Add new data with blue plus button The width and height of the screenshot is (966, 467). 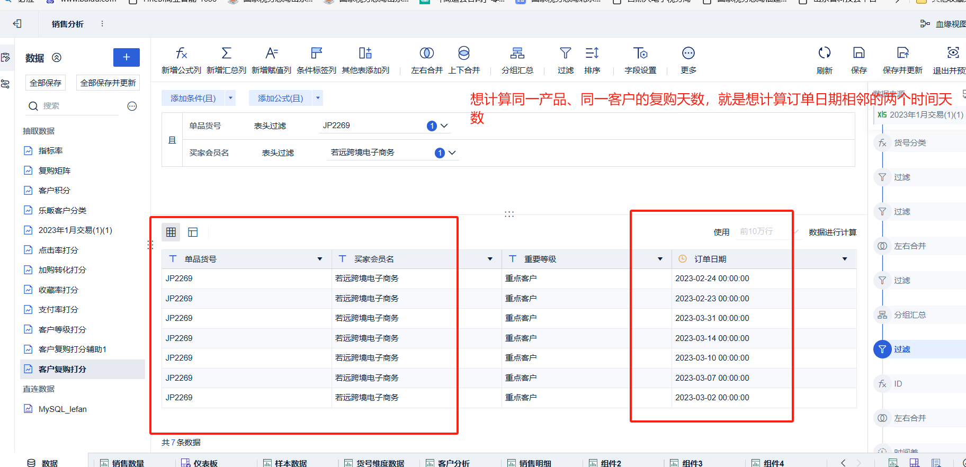click(127, 57)
